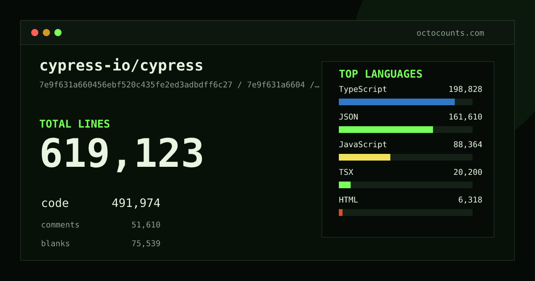Open the octocounts.com link
This screenshot has height=281, width=535.
[450, 33]
